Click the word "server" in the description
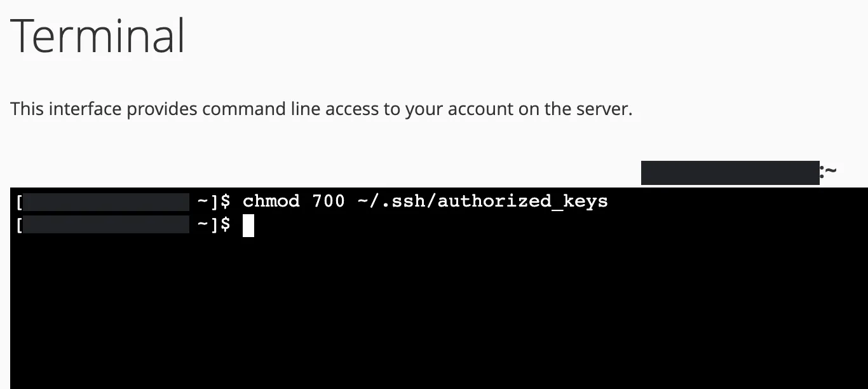 (x=607, y=109)
